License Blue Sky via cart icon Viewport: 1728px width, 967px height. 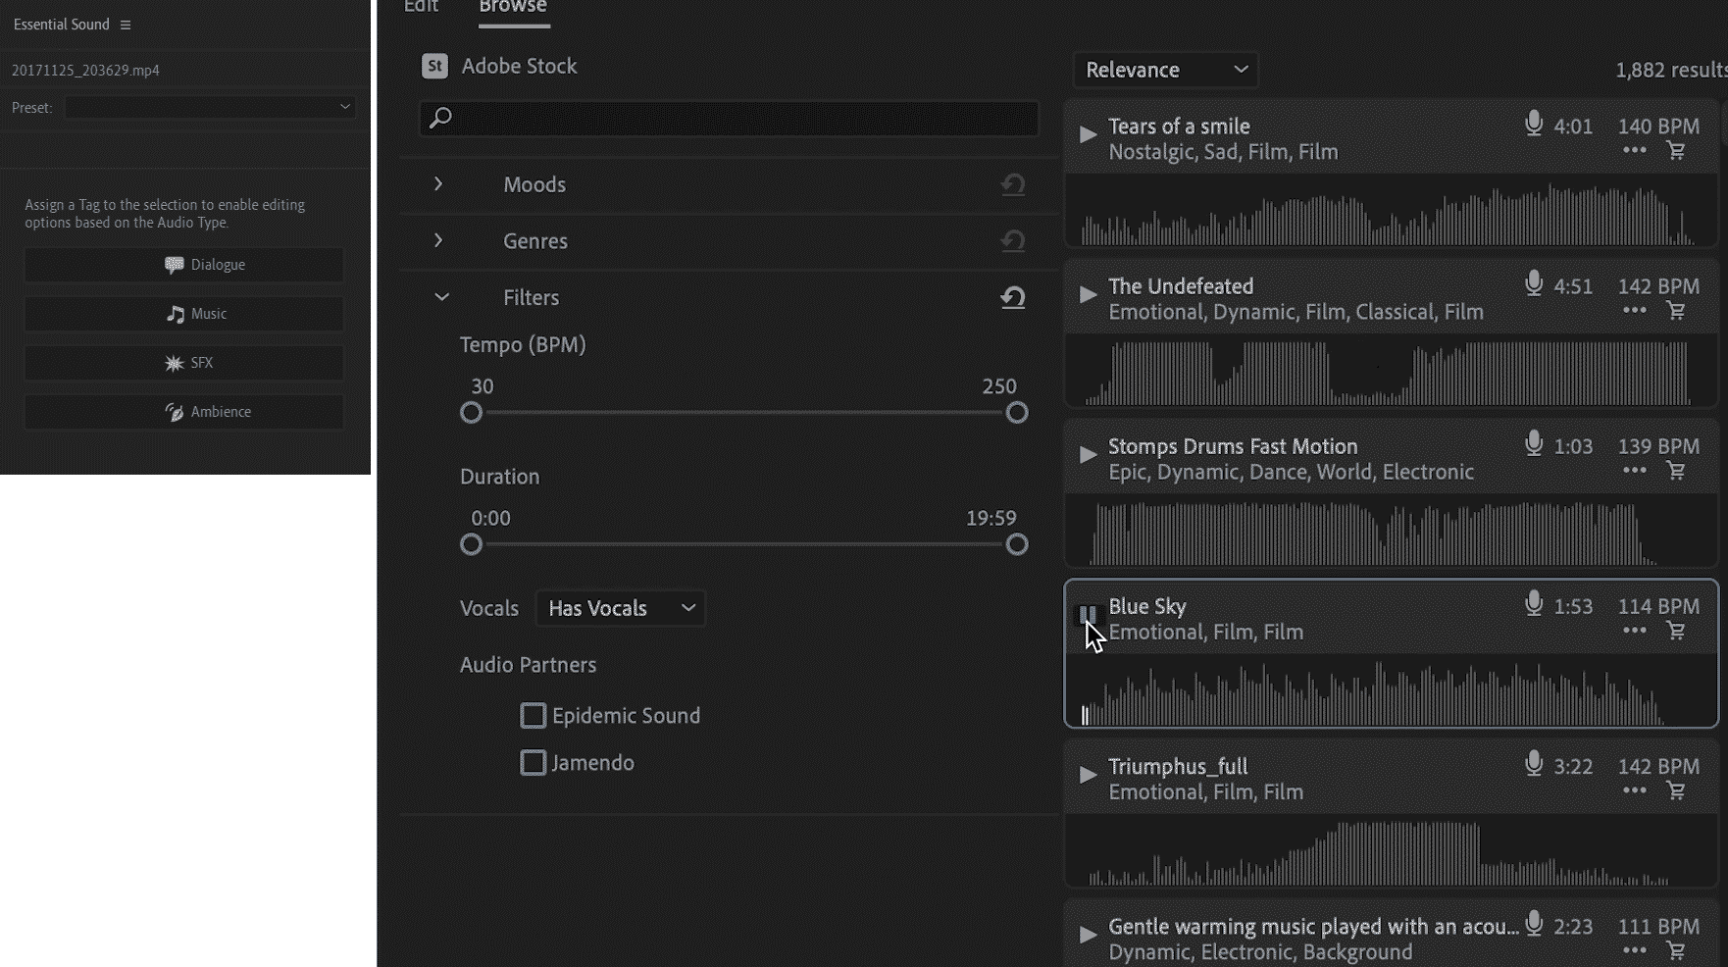(x=1676, y=632)
